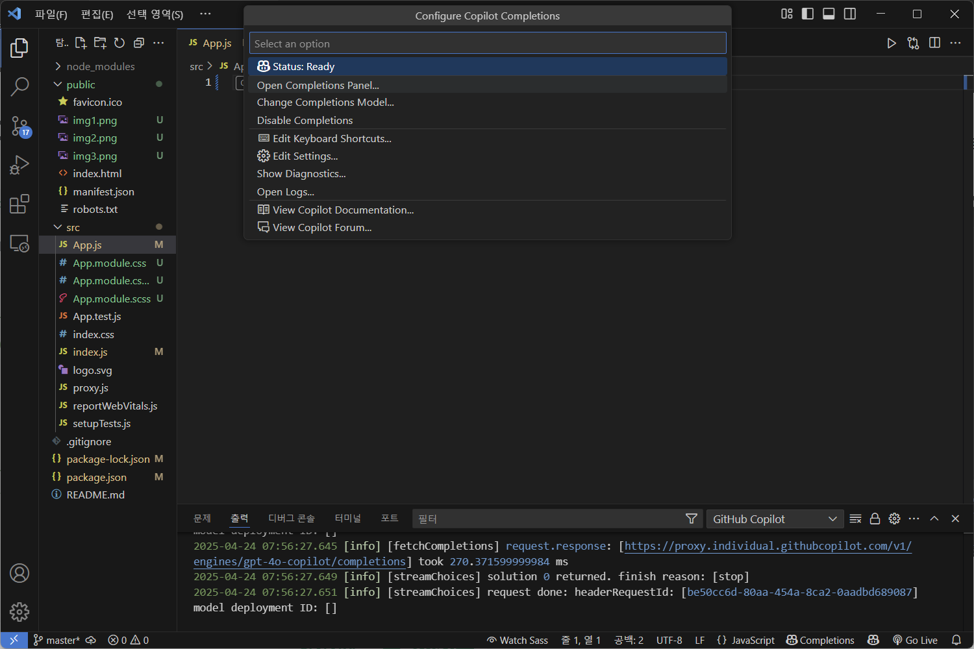Create a new file in Explorer

point(81,43)
